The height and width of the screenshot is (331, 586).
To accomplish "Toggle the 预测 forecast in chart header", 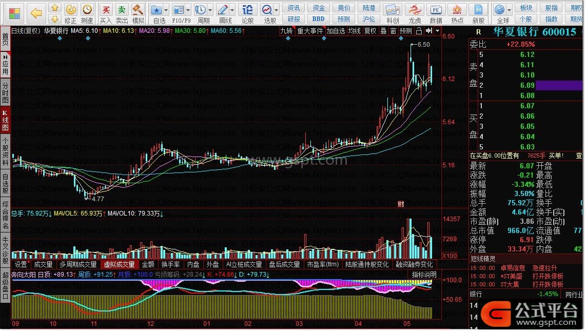I will point(406,31).
